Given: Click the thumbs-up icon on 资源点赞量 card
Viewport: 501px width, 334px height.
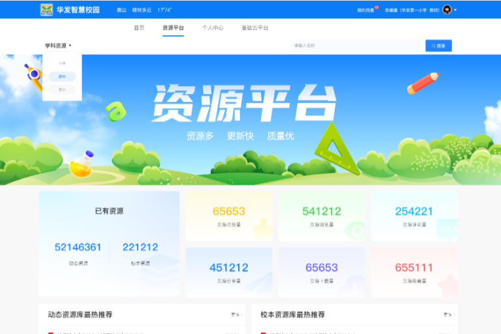Looking at the screenshot, I should point(262,228).
